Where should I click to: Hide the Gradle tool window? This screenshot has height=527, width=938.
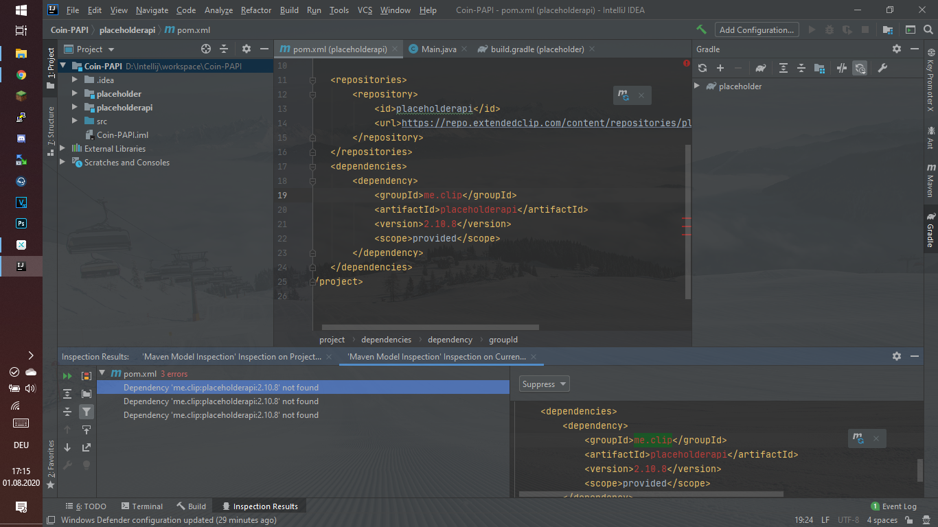coord(915,49)
